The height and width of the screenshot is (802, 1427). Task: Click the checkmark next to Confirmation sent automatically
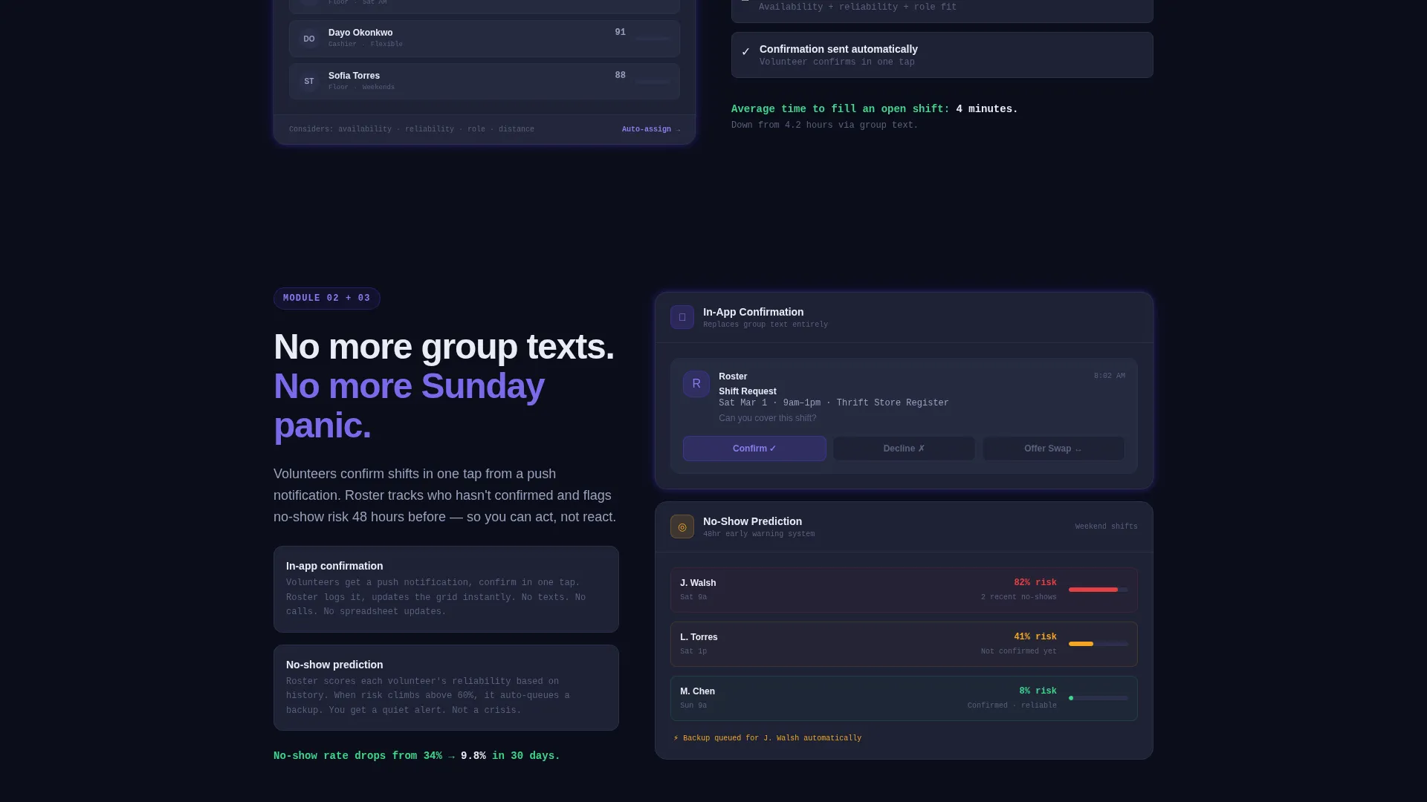[745, 52]
